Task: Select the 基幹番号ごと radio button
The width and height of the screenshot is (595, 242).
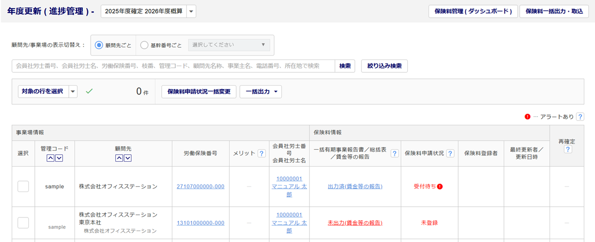Action: click(145, 45)
